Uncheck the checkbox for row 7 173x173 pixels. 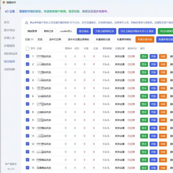point(27,104)
